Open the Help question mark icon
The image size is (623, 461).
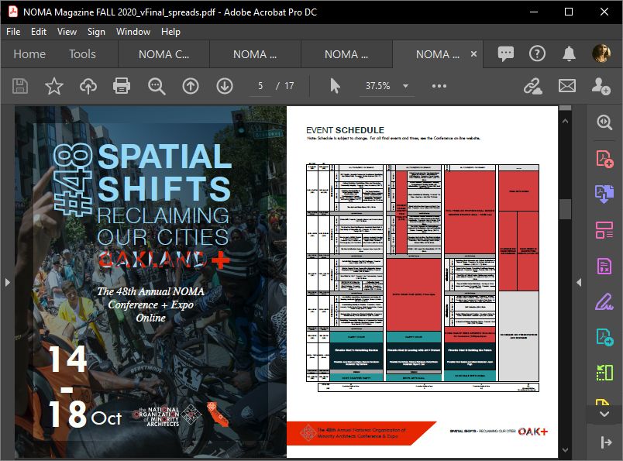click(x=537, y=53)
